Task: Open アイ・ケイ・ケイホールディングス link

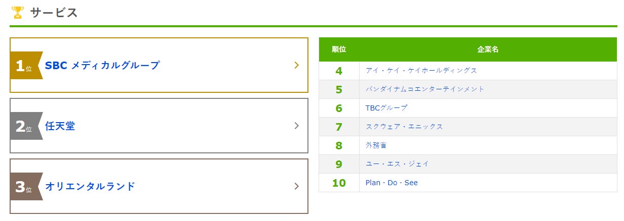Action: coord(421,71)
